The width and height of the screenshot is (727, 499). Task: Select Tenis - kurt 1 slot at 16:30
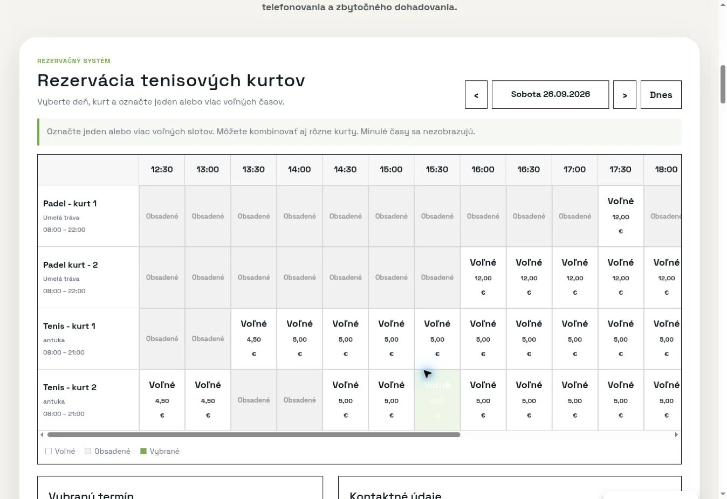[x=529, y=339]
